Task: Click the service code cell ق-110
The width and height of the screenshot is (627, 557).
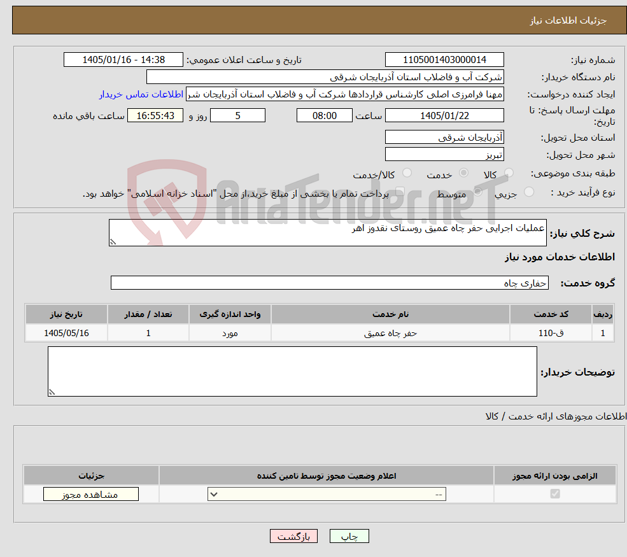Action: pyautogui.click(x=551, y=333)
